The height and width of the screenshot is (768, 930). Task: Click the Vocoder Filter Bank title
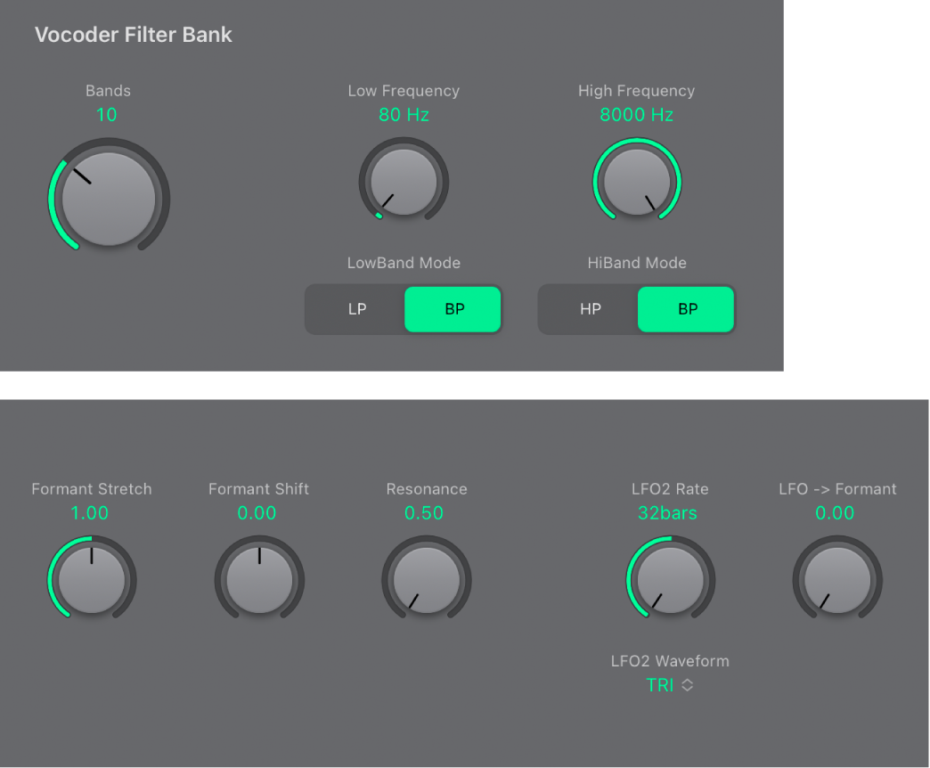pyautogui.click(x=133, y=35)
